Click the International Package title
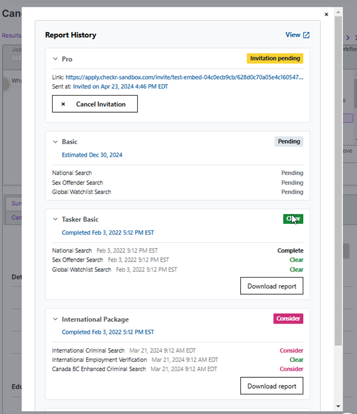Viewport: 357px width, 414px height. 95,320
